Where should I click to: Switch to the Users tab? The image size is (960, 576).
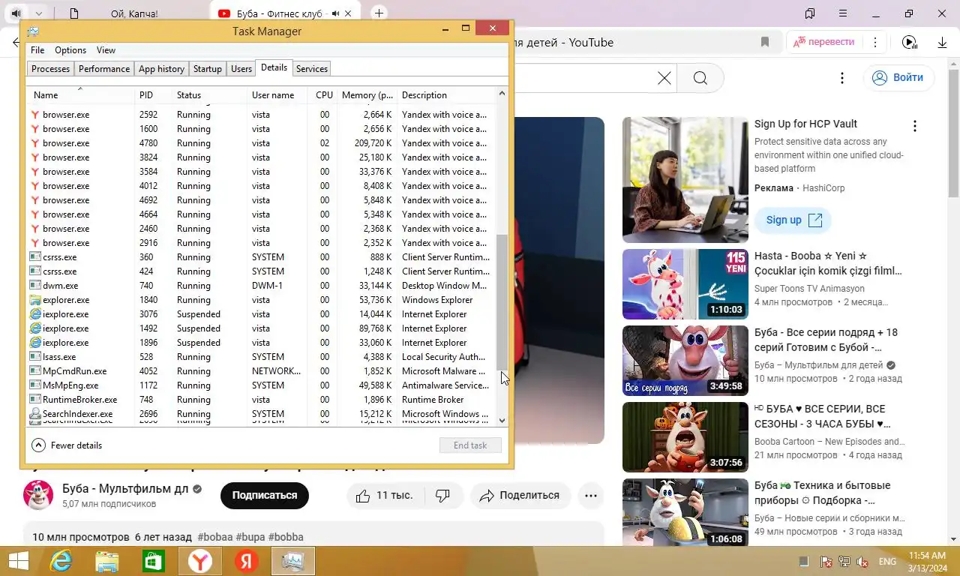coord(241,69)
